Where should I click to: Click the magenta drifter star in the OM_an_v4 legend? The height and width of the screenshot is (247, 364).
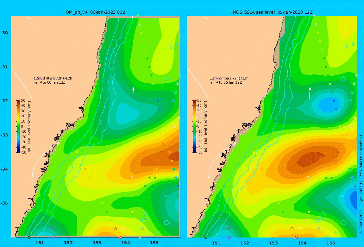point(41,79)
